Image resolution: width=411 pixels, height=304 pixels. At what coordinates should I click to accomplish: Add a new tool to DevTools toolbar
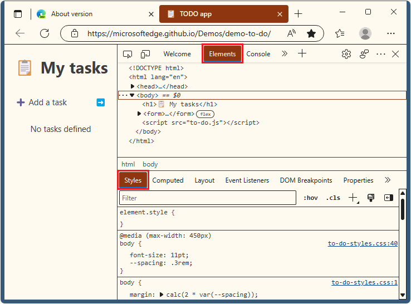(x=302, y=53)
